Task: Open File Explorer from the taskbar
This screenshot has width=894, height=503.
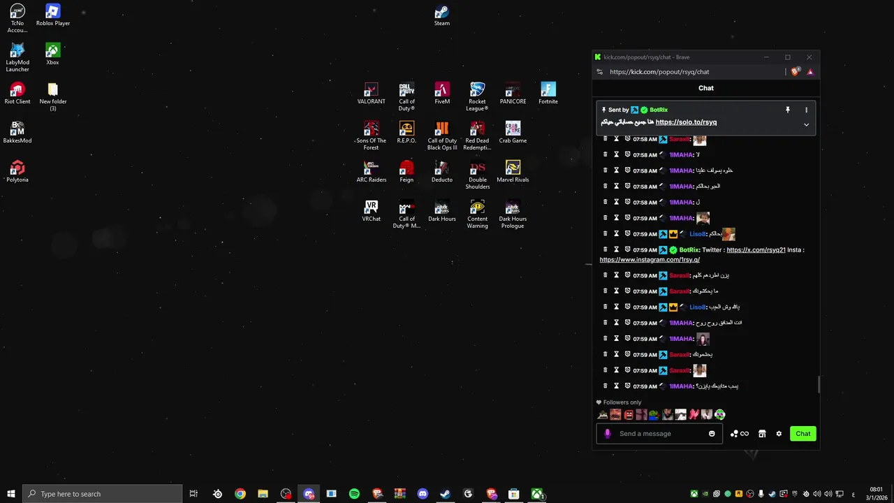Action: pos(263,494)
